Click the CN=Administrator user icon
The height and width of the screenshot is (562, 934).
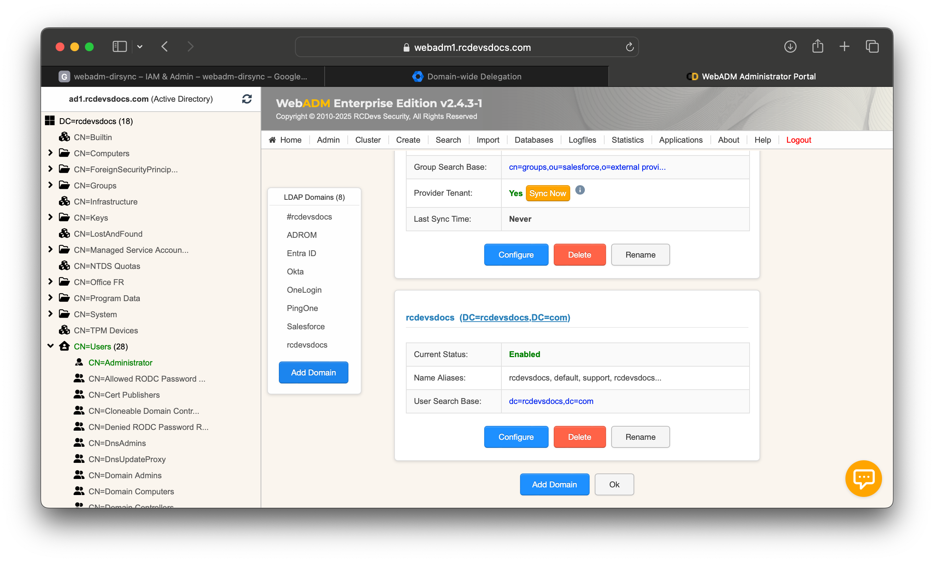[x=79, y=363]
